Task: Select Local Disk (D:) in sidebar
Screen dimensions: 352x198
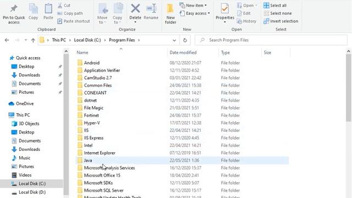Action: click(x=29, y=193)
